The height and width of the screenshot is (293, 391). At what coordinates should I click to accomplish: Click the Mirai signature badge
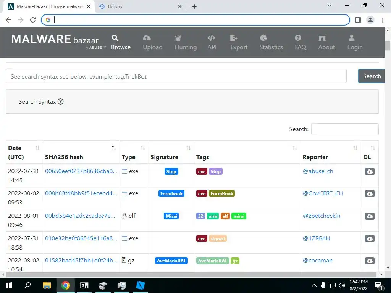(171, 216)
